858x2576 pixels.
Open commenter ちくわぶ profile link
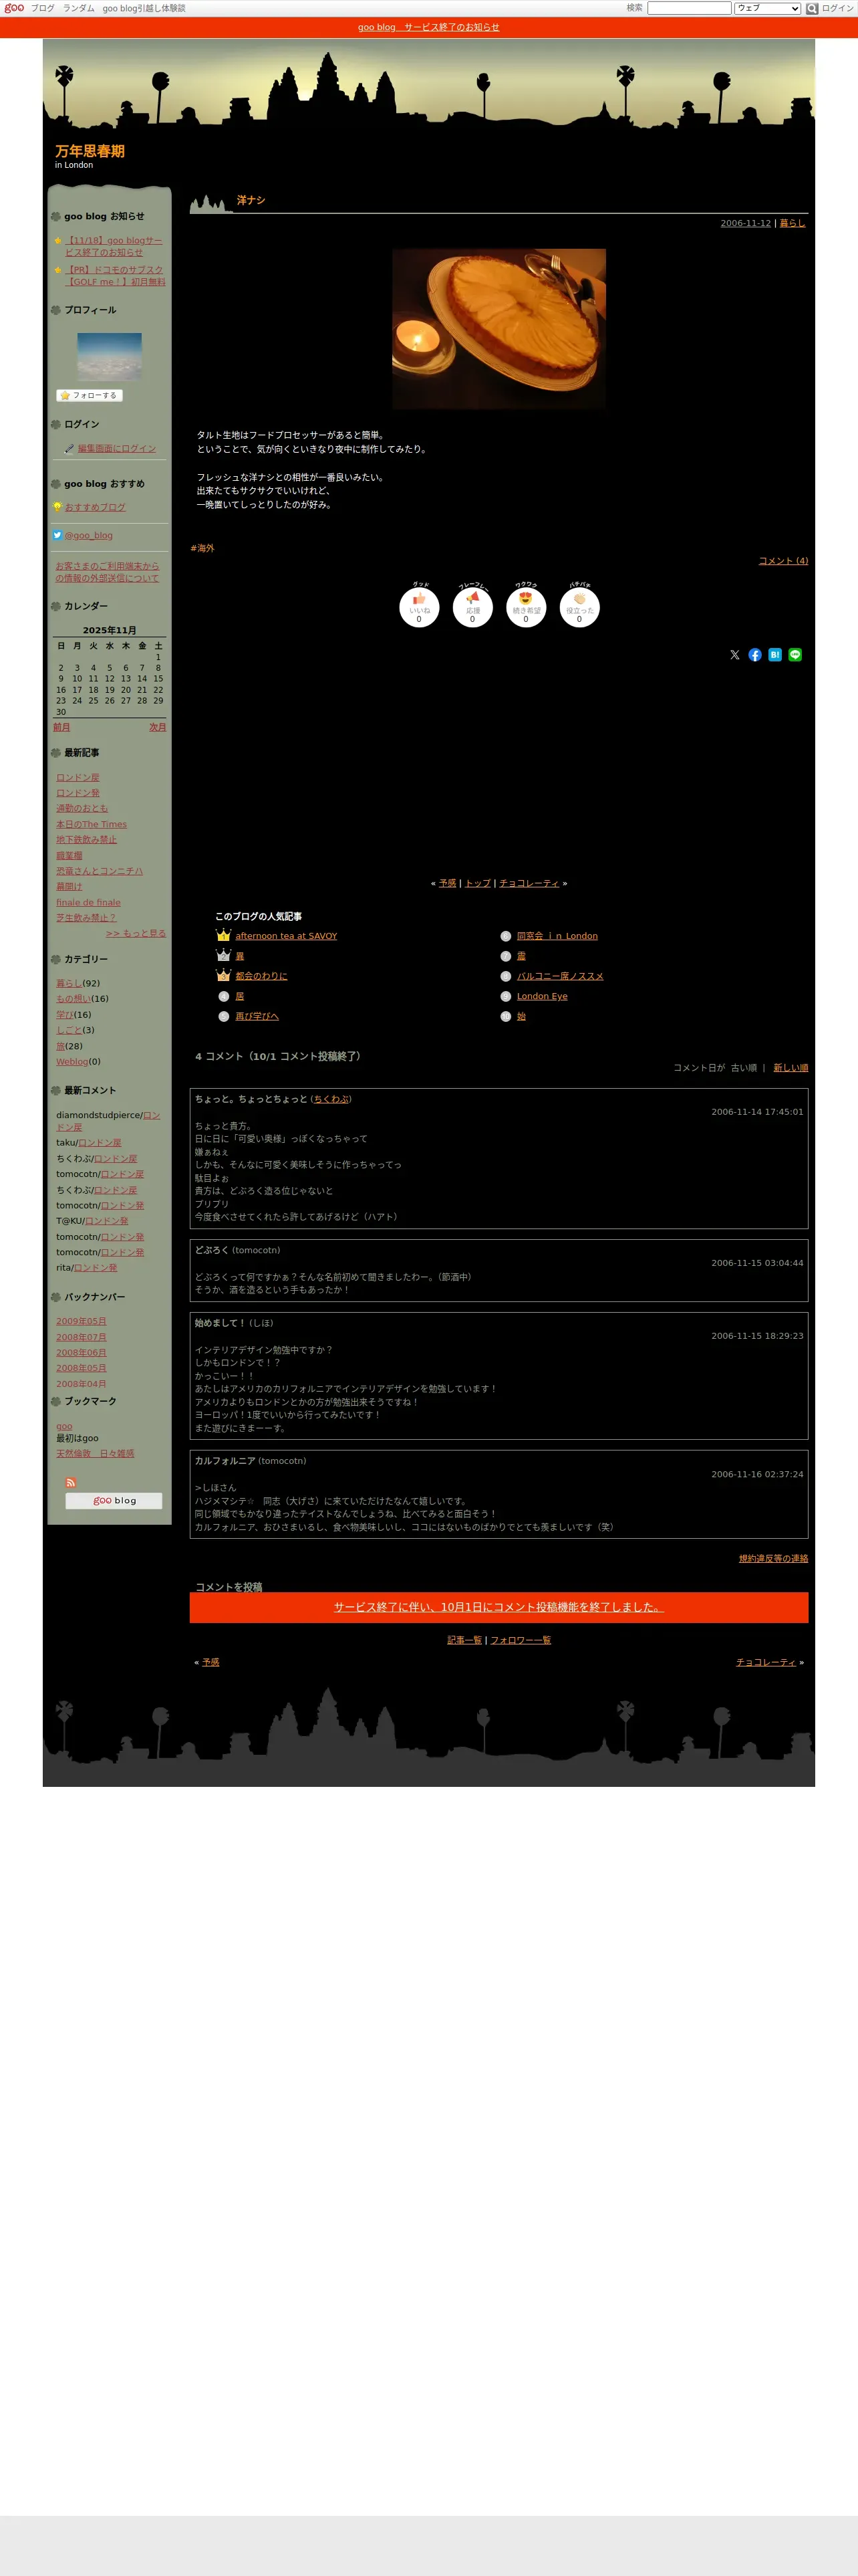pos(331,1099)
